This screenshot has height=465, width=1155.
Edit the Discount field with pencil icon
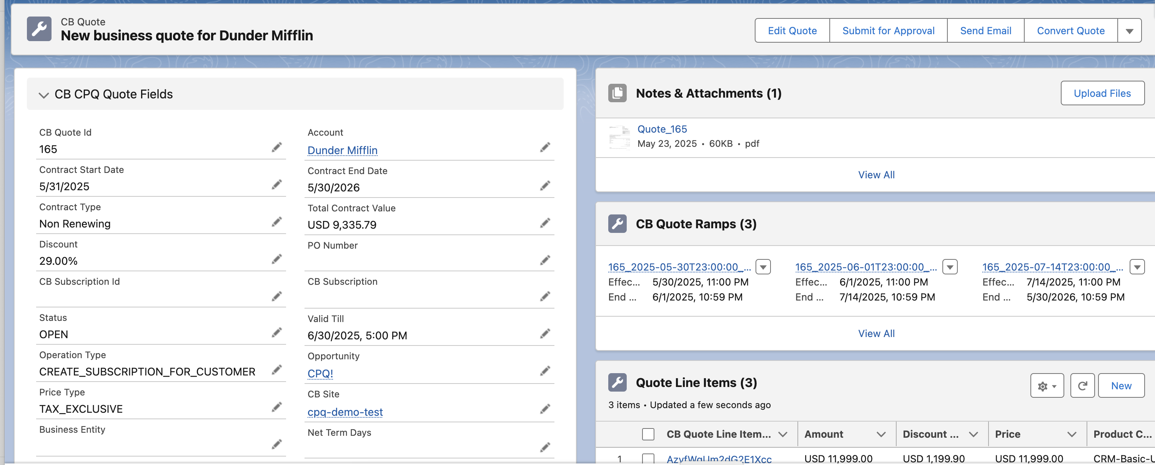coord(277,259)
